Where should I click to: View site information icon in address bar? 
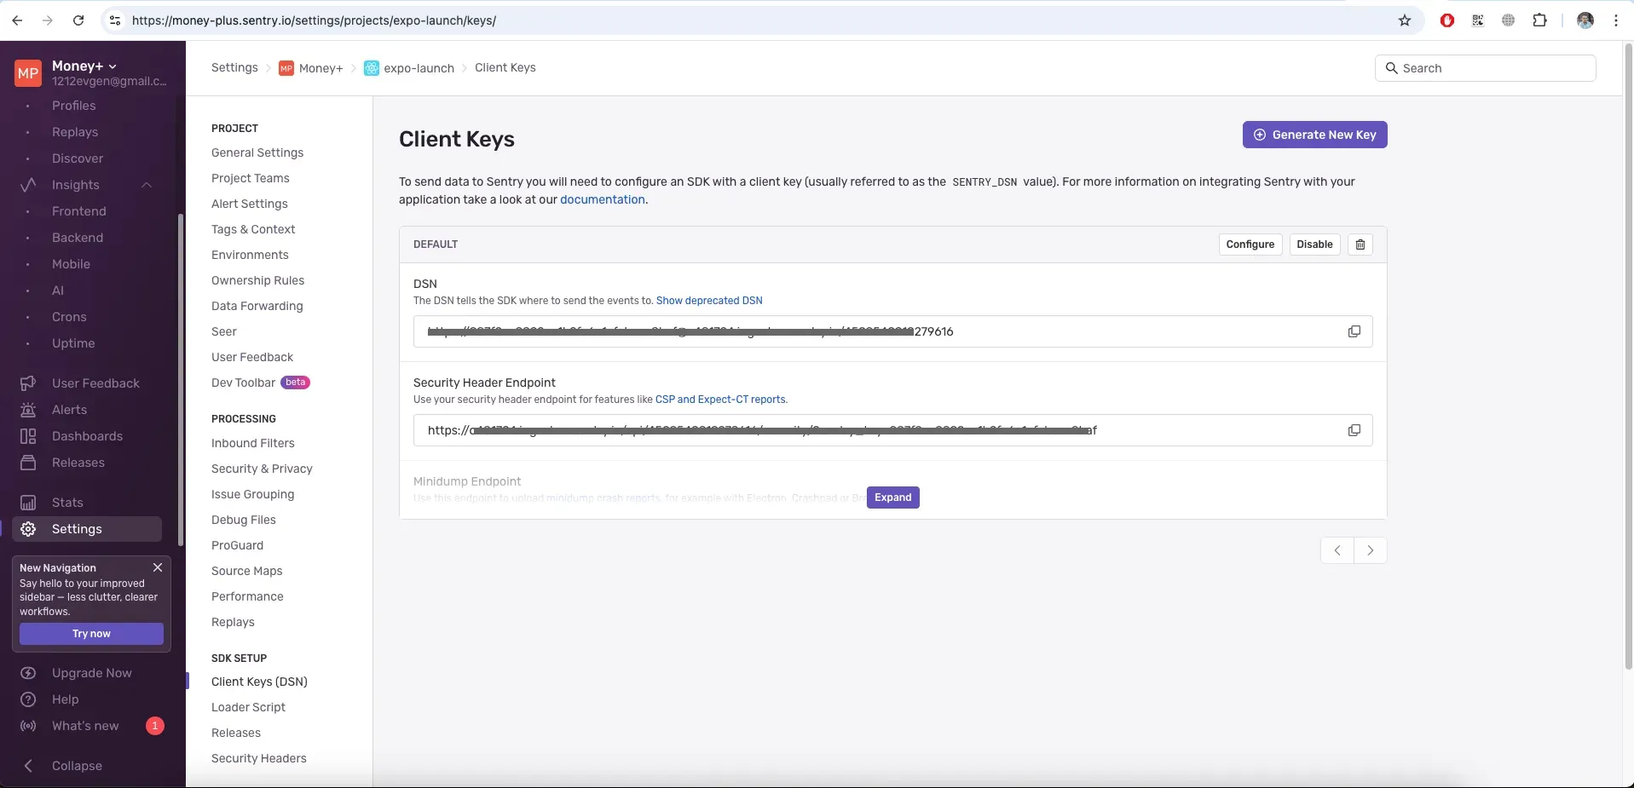point(115,20)
